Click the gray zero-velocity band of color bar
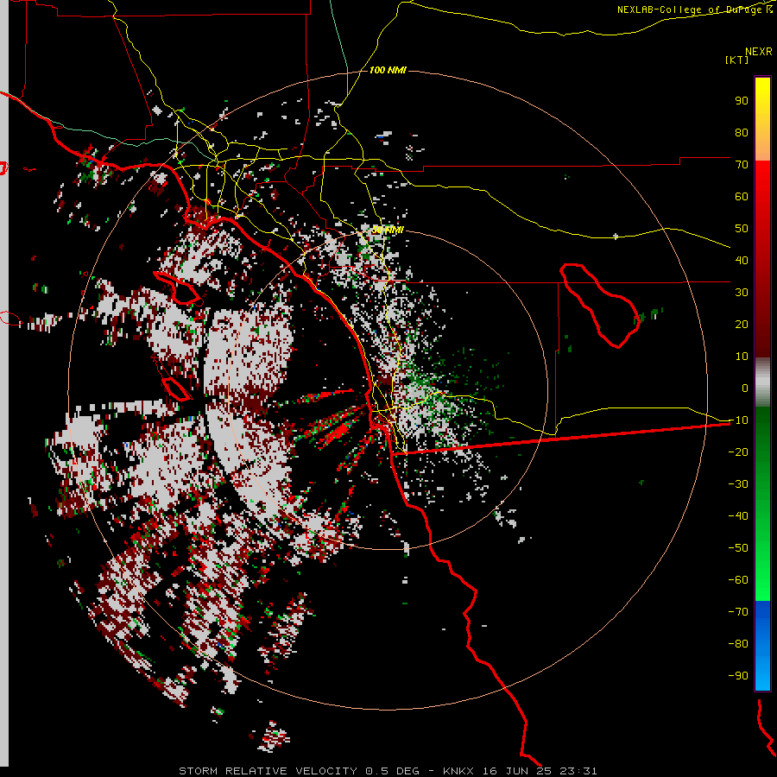The height and width of the screenshot is (777, 777). (x=762, y=382)
